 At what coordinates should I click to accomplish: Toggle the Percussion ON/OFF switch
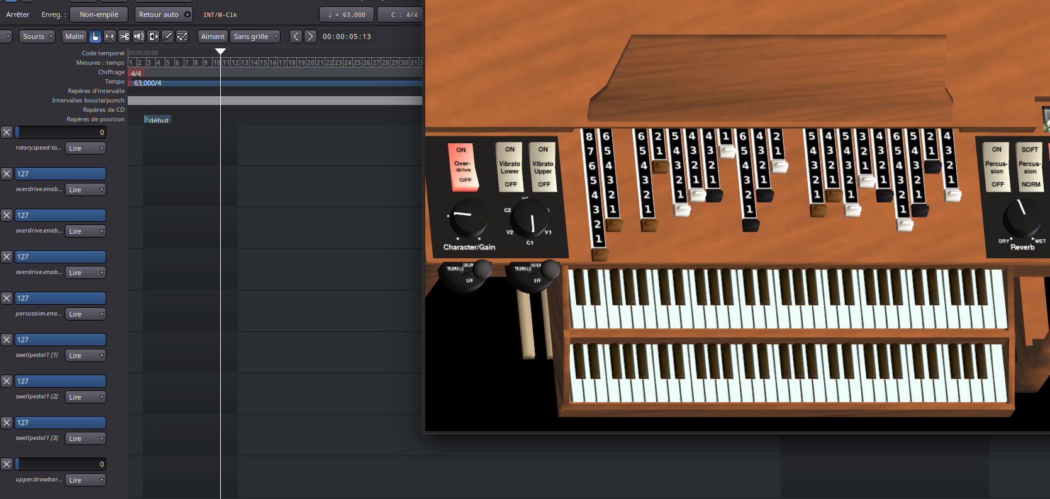point(997,167)
